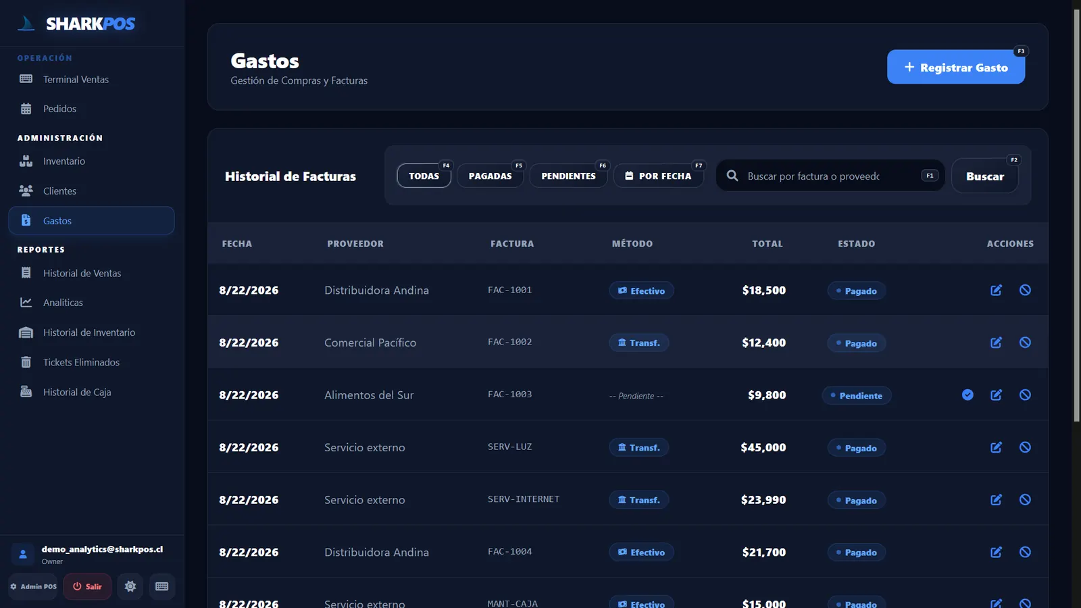Click the MÉTODO column header
Viewport: 1081px width, 608px height.
tap(632, 244)
